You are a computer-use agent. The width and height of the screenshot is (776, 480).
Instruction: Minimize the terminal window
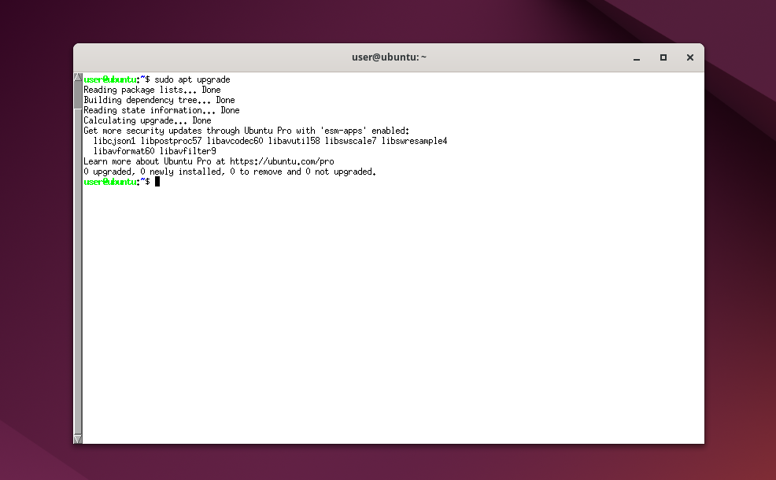point(637,57)
